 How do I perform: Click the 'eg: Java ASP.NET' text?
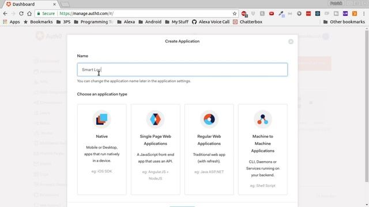pyautogui.click(x=209, y=172)
